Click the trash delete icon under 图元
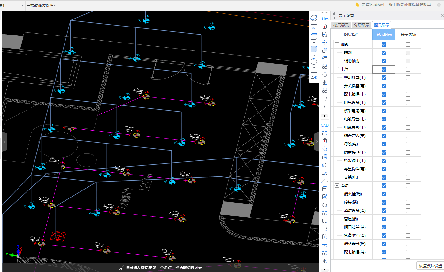Image resolution: width=444 pixels, height=272 pixels. click(325, 27)
